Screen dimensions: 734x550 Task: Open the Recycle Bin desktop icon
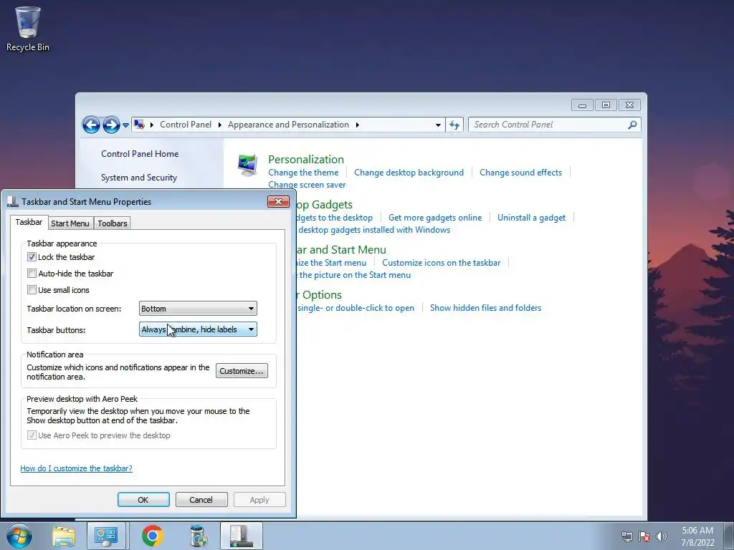click(x=28, y=29)
